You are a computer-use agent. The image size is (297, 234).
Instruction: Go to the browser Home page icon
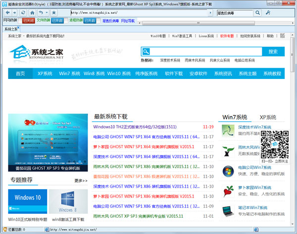tap(32, 12)
